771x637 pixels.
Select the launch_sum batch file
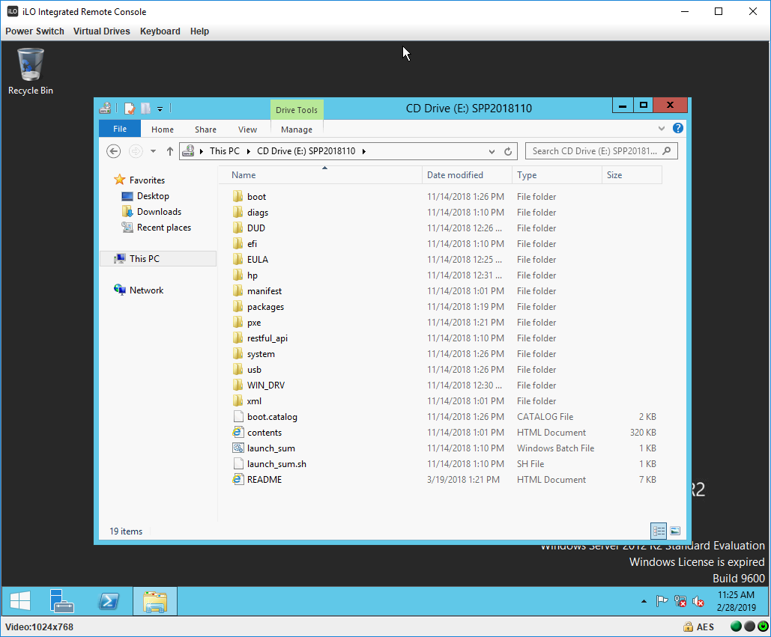click(270, 448)
